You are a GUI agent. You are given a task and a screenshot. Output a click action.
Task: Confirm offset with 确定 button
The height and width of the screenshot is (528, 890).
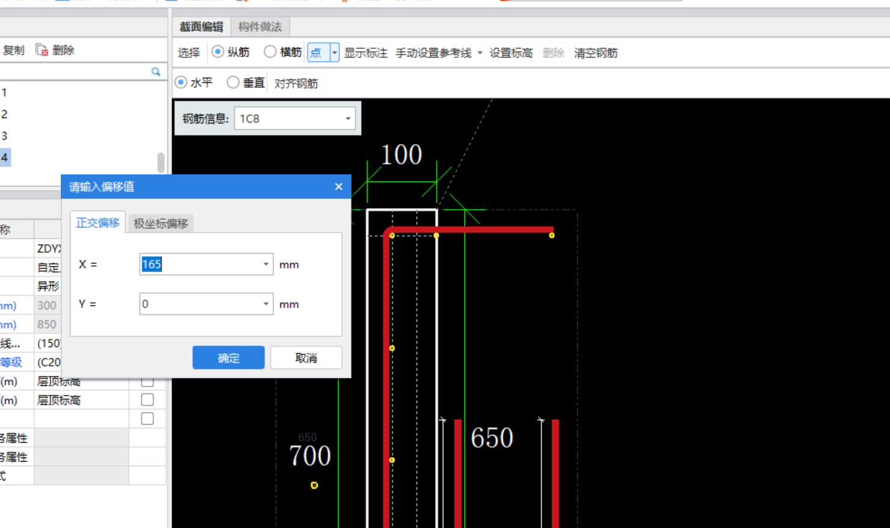(x=229, y=358)
